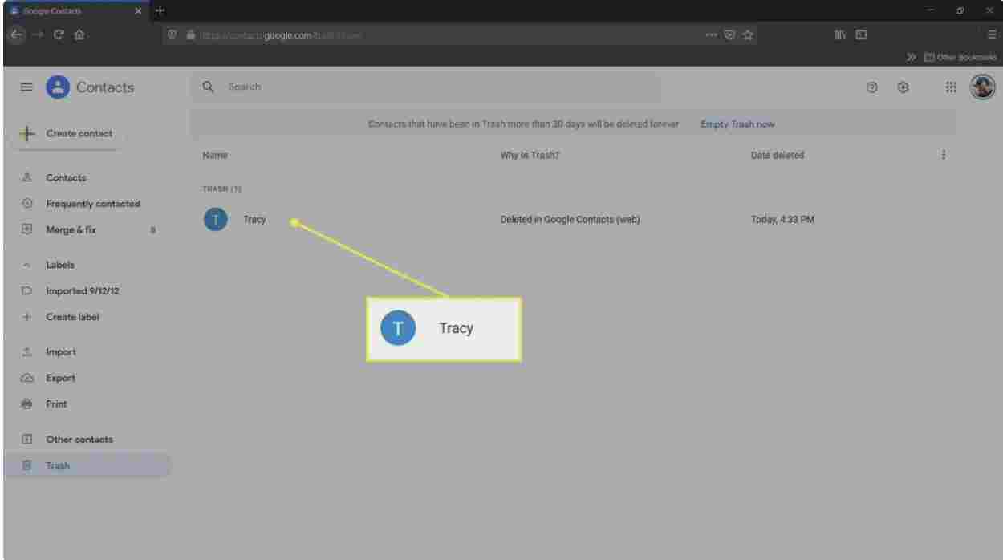Image resolution: width=1003 pixels, height=560 pixels.
Task: Click the Create contact button
Action: [68, 134]
